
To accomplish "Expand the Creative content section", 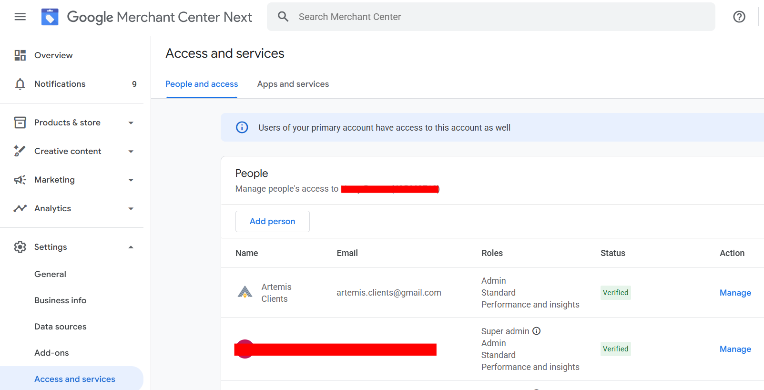I will point(131,152).
